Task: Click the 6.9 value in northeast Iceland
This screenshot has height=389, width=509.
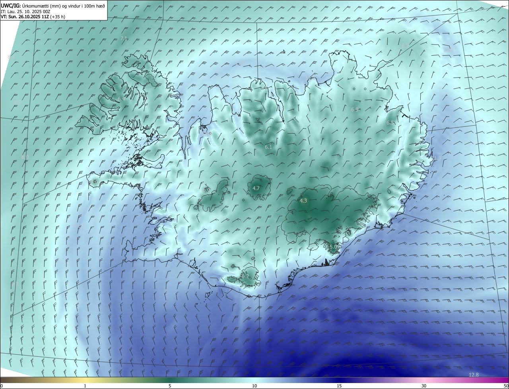Action: 355,109
